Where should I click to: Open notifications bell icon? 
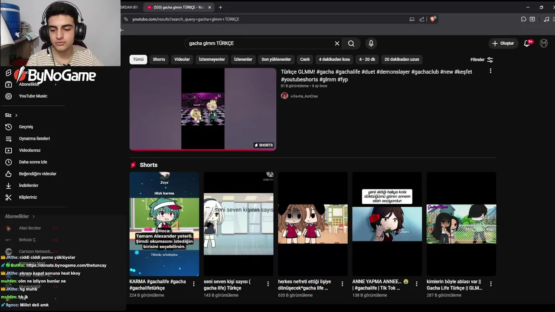527,43
